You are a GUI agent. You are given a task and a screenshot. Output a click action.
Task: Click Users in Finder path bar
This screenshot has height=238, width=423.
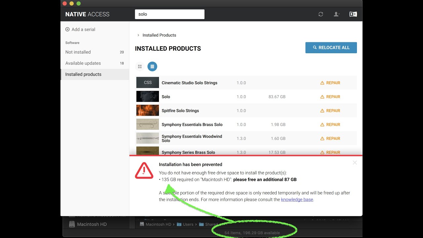[x=188, y=224]
